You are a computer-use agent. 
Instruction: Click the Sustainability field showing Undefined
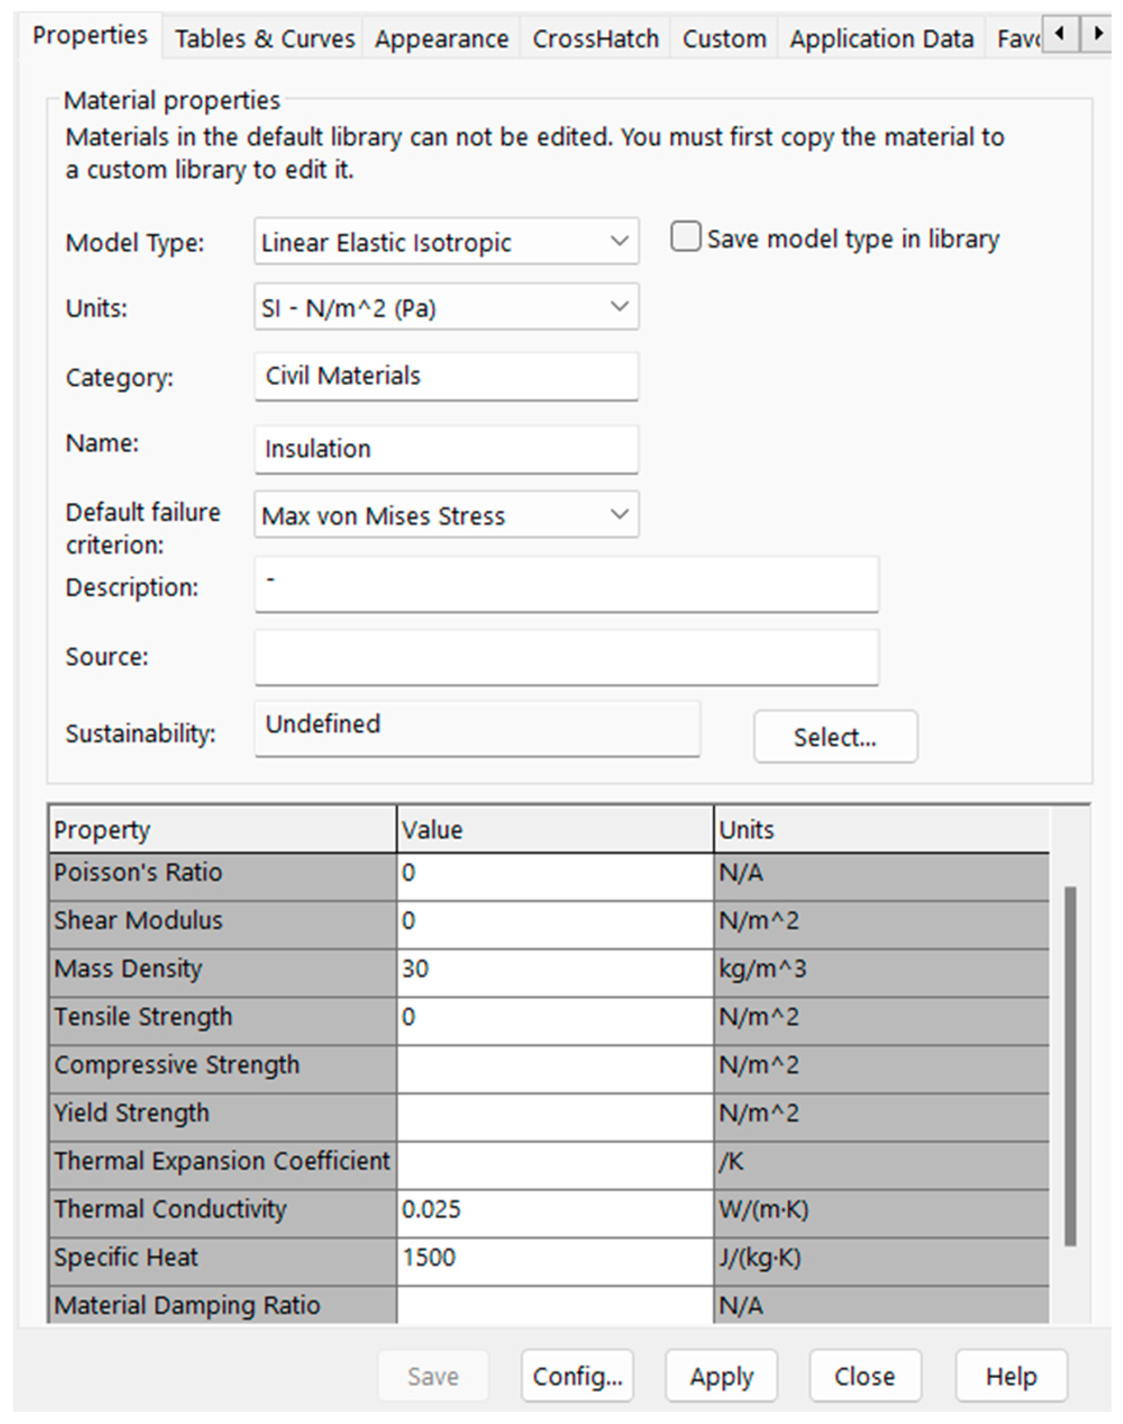[x=478, y=728]
